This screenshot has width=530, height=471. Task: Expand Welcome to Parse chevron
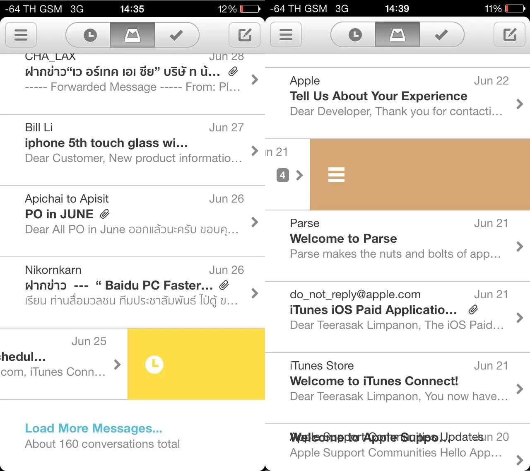(x=520, y=246)
